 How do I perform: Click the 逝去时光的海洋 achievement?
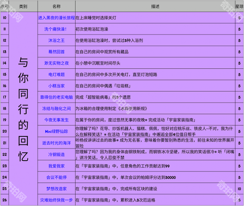56,143
